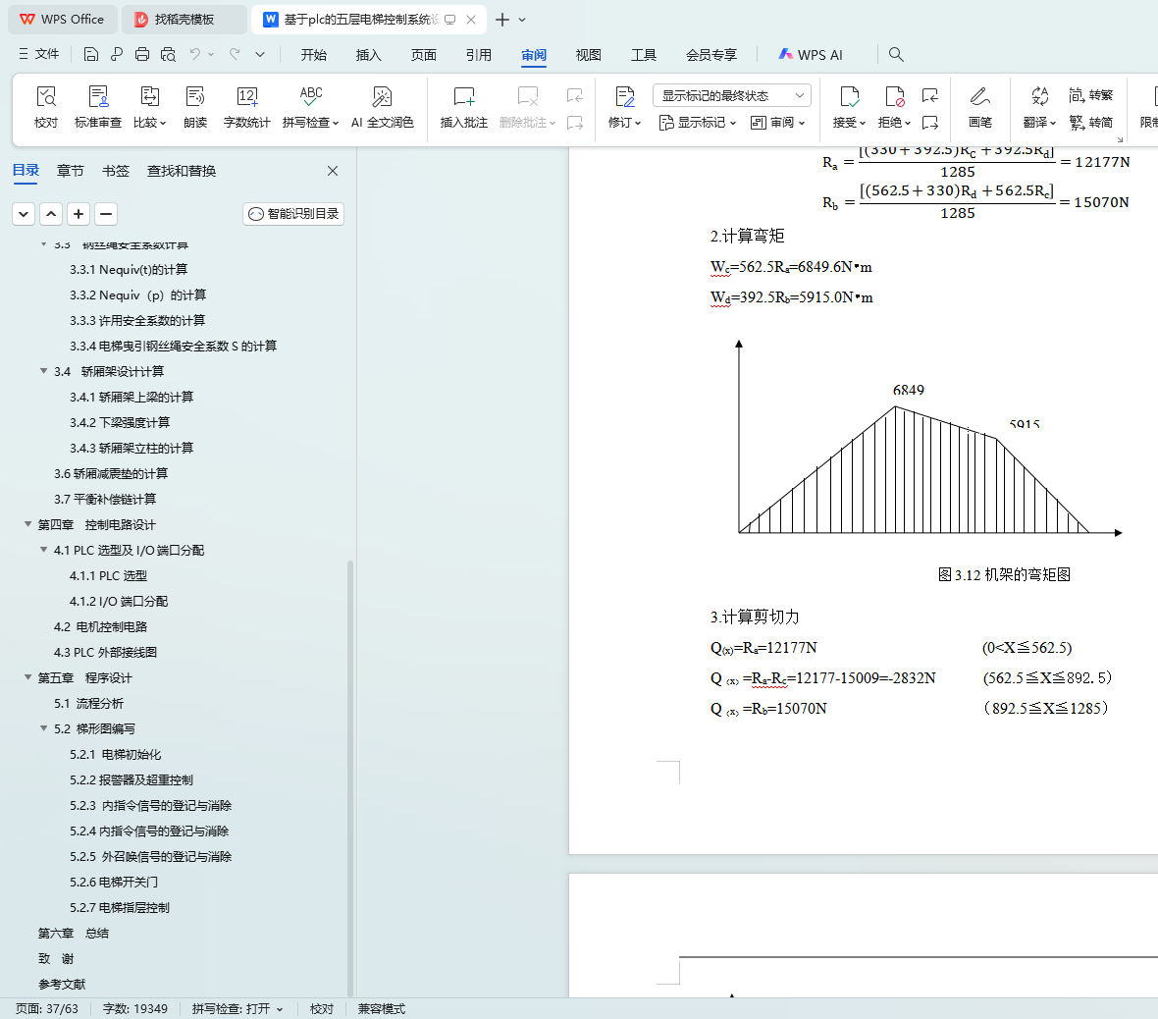The image size is (1158, 1019).
Task: Open new tab plus button
Action: click(x=502, y=20)
